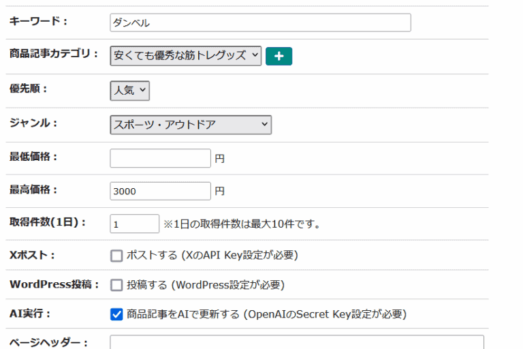Click the note about 最大10件 per day

(242, 224)
